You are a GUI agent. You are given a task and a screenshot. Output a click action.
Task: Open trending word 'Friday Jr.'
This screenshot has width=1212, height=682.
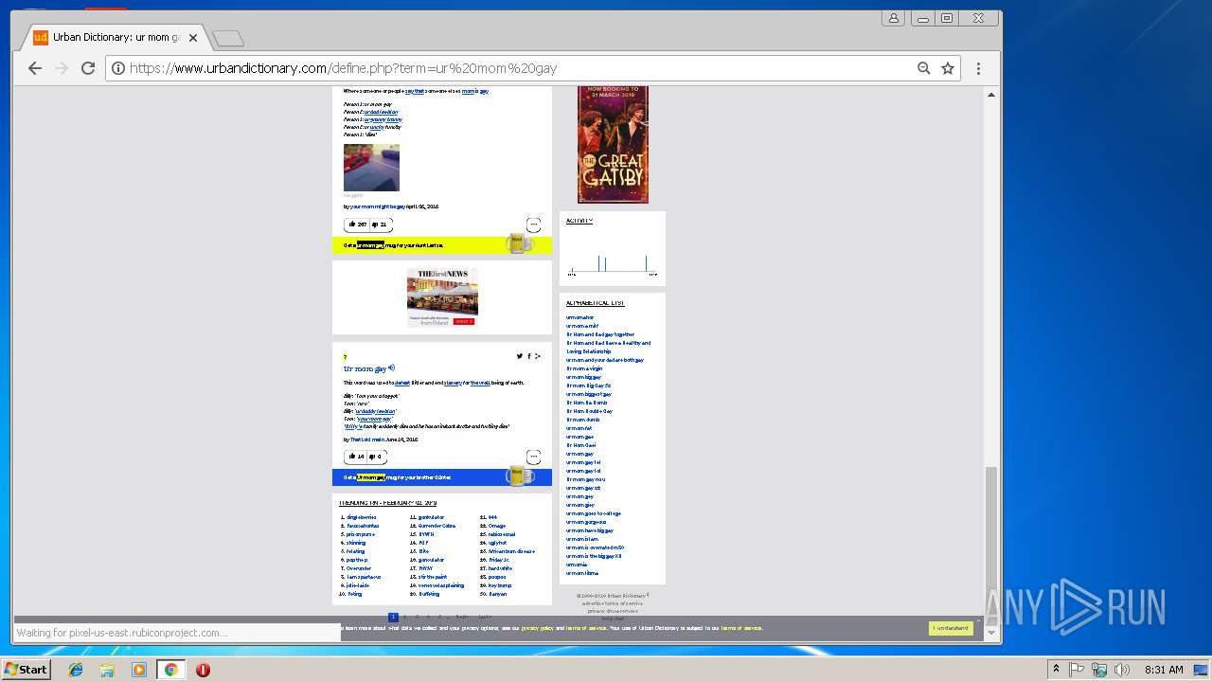499,560
